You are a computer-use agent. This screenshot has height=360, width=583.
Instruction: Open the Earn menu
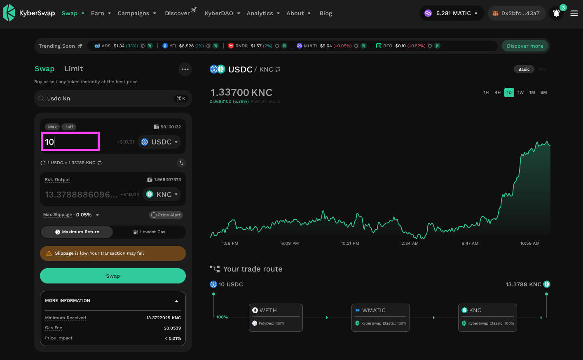tap(101, 13)
